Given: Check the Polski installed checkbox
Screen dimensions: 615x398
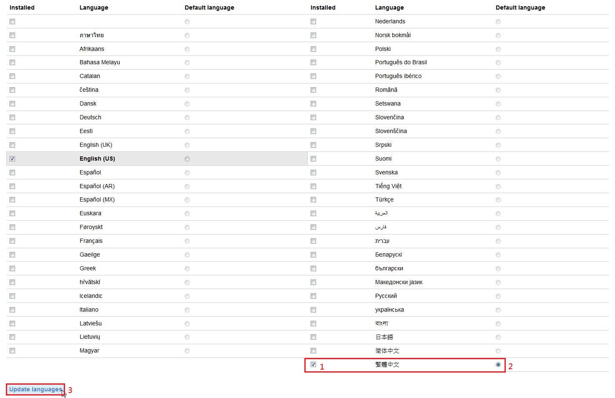Looking at the screenshot, I should click(313, 49).
